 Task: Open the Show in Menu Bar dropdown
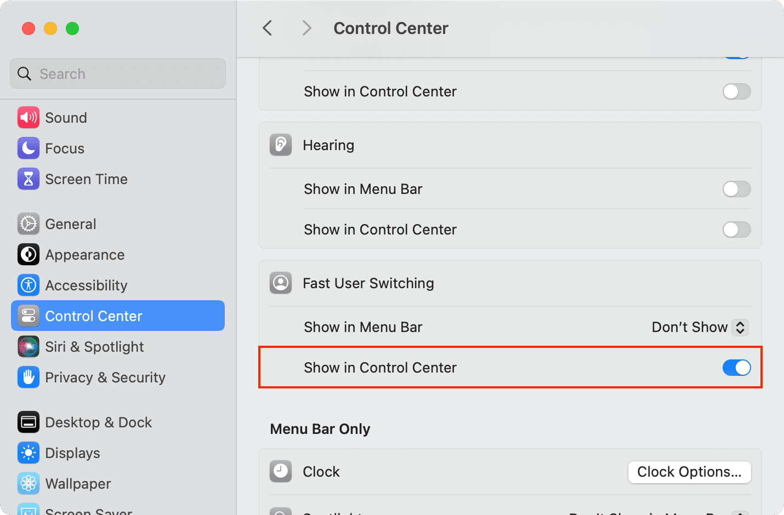coord(699,327)
